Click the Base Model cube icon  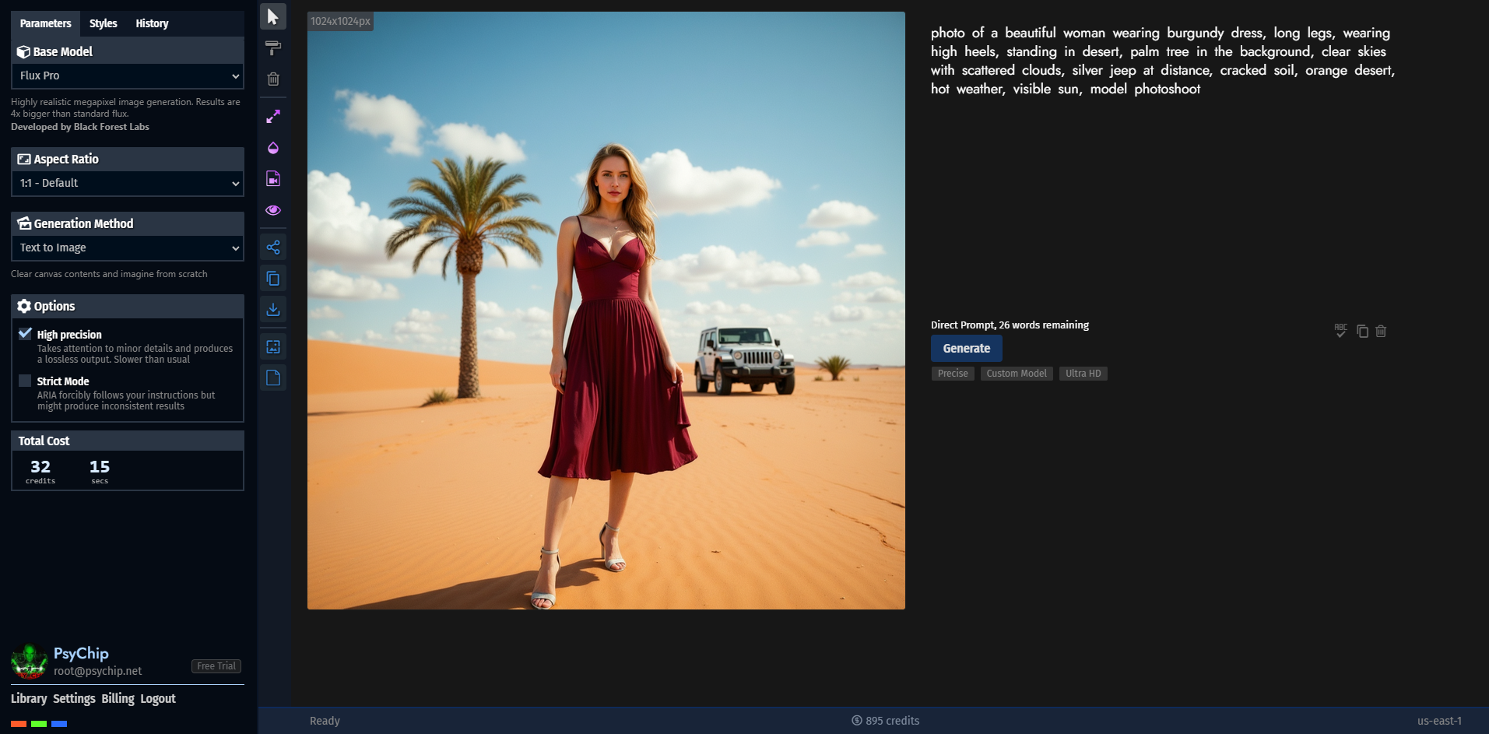click(x=23, y=51)
